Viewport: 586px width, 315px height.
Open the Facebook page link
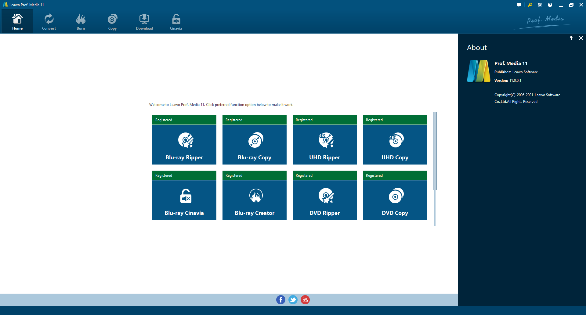(281, 300)
